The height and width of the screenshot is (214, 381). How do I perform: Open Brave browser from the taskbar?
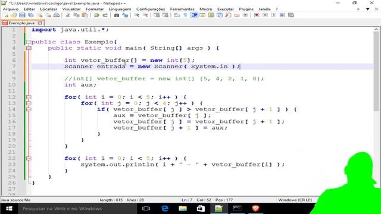[x=255, y=209]
